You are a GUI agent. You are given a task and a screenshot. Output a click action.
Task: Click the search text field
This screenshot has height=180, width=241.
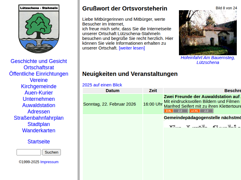click(29, 152)
